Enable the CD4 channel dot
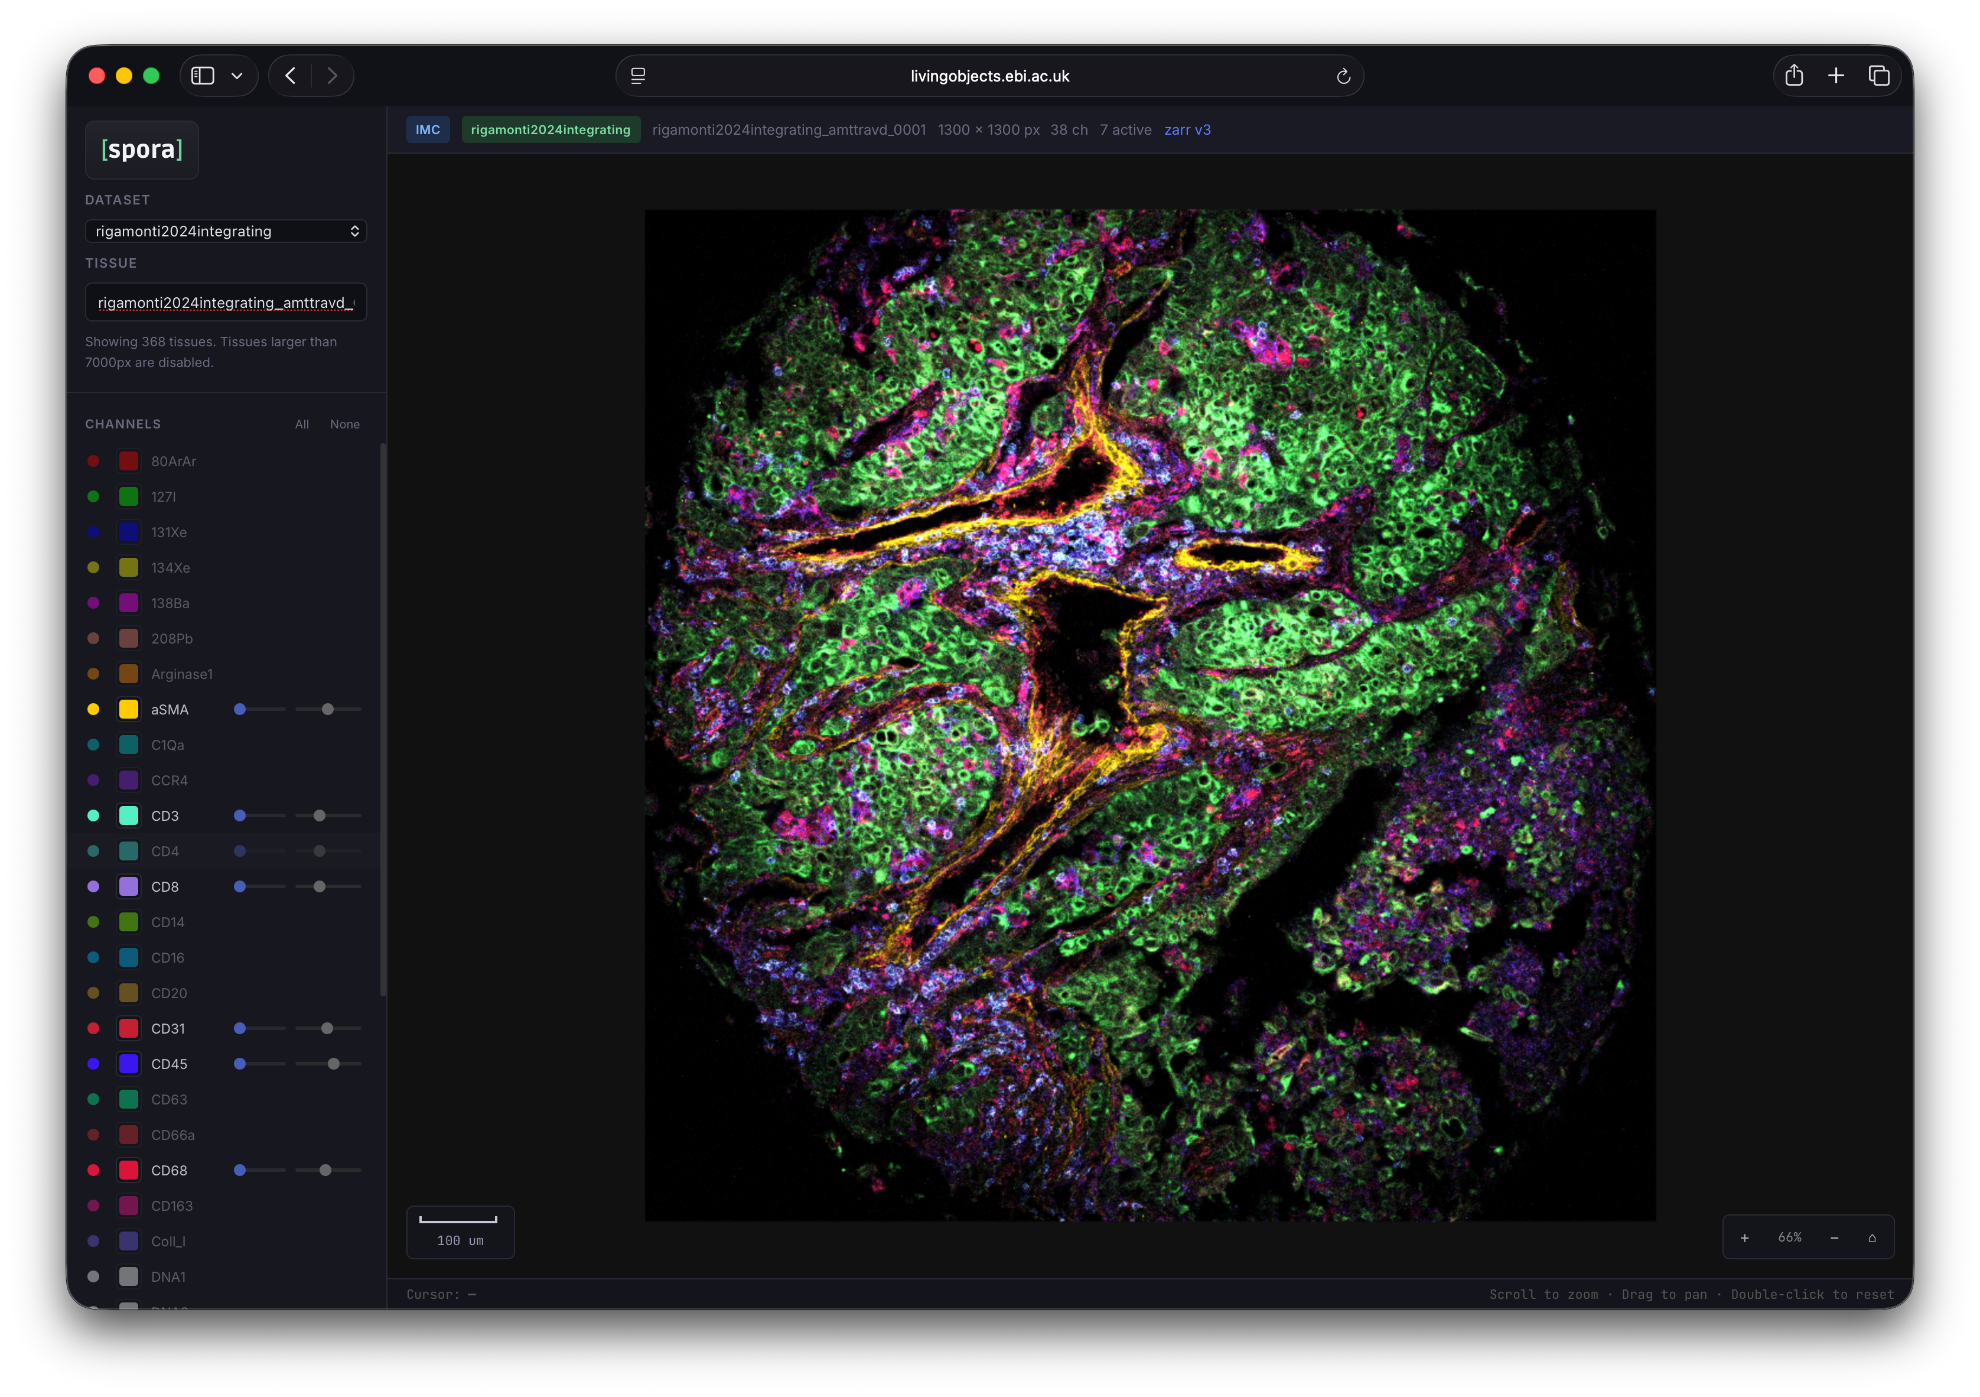1980x1397 pixels. coord(93,851)
